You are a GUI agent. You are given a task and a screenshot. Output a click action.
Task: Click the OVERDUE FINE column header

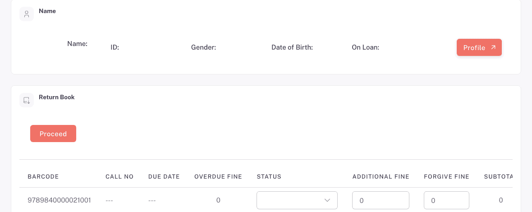218,176
